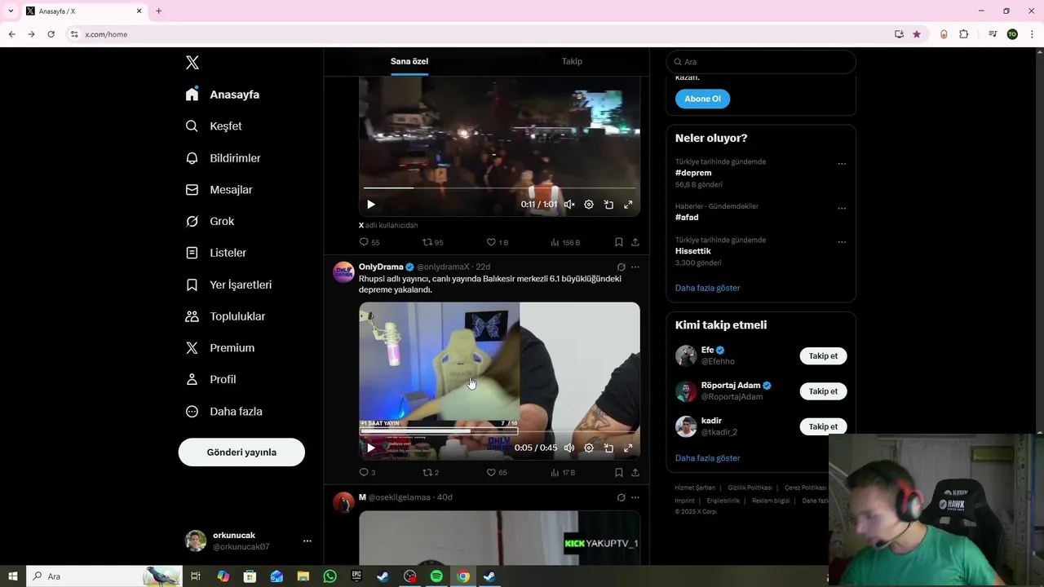Click Daha fazla göster under who to follow

[x=707, y=458]
